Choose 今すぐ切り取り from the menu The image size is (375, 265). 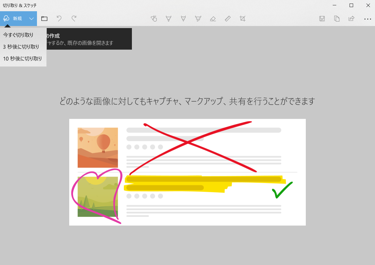point(18,35)
